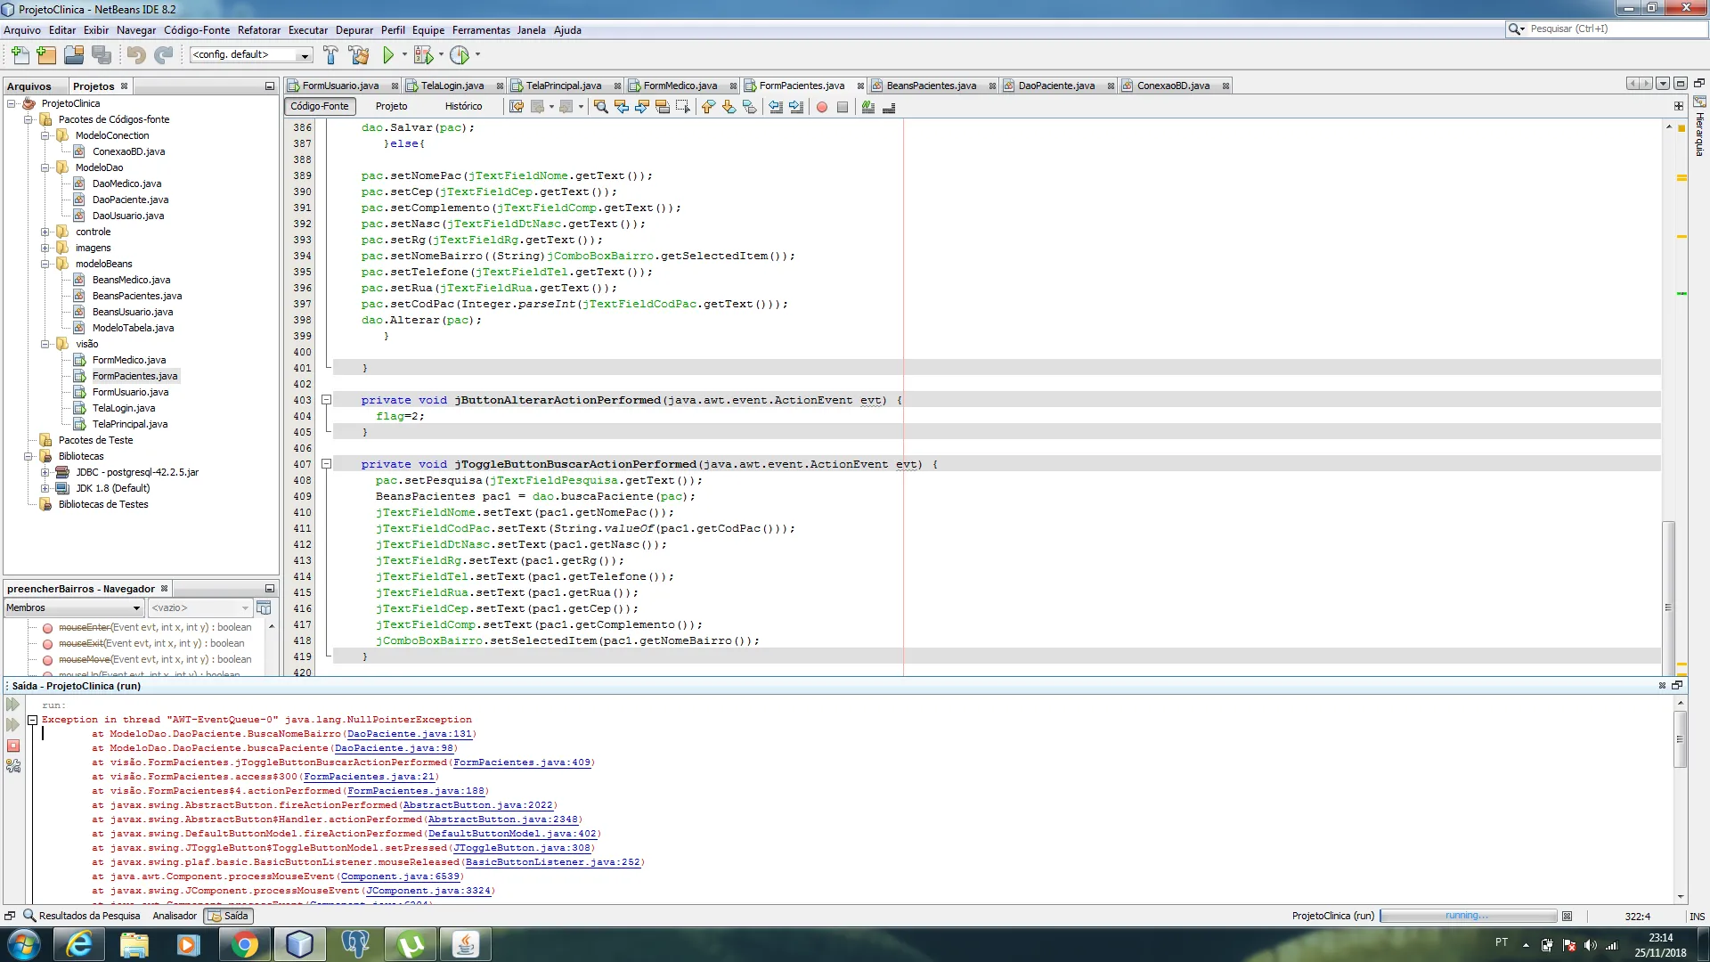Image resolution: width=1710 pixels, height=962 pixels.
Task: Click the find selection magnifier icon
Action: click(x=601, y=107)
